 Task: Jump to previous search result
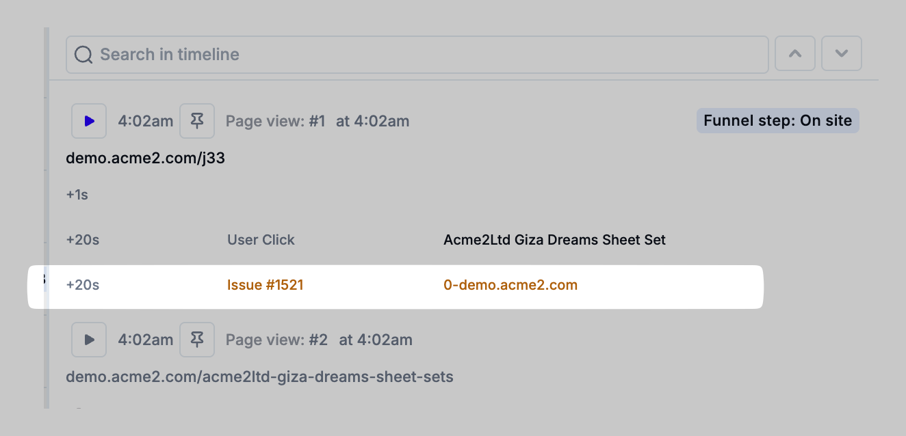pos(794,54)
